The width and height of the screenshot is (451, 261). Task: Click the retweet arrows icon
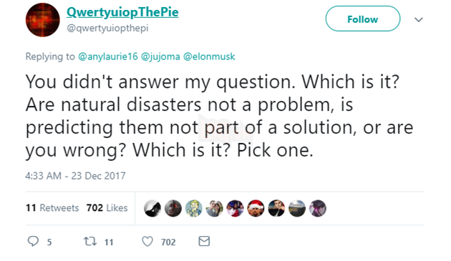pos(90,241)
